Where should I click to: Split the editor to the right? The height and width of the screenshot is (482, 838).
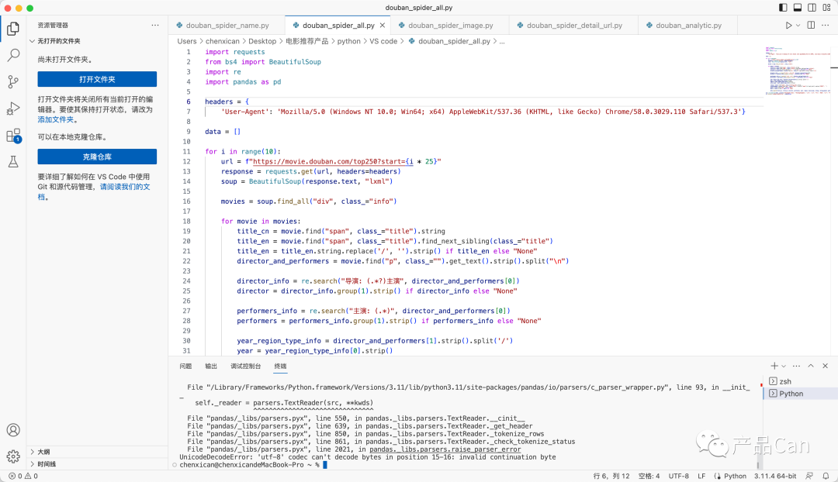[x=811, y=26]
